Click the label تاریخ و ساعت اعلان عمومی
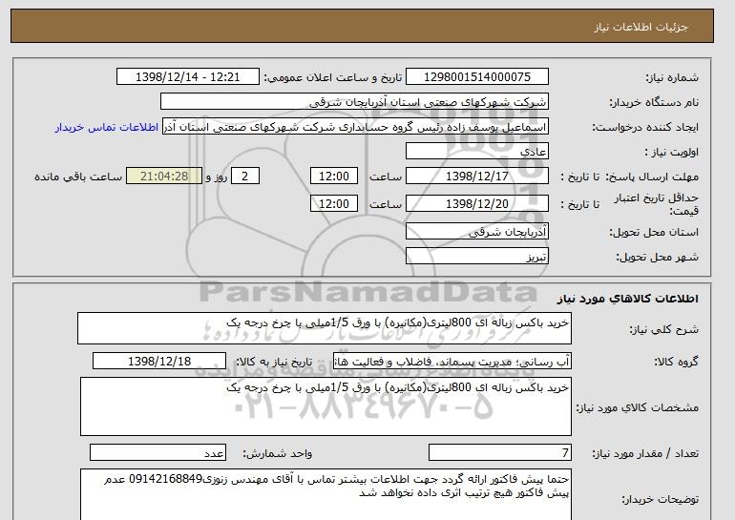Screen dimensions: 735x520 tap(333, 78)
